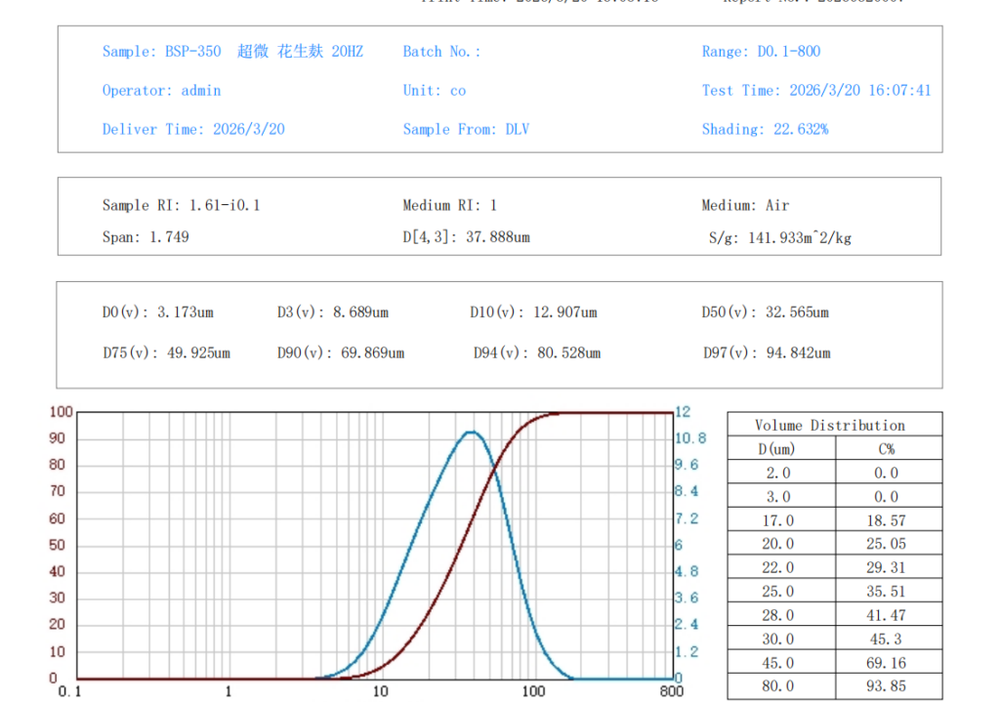The width and height of the screenshot is (1000, 702).
Task: Select the Span: 1.749 value
Action: (146, 237)
